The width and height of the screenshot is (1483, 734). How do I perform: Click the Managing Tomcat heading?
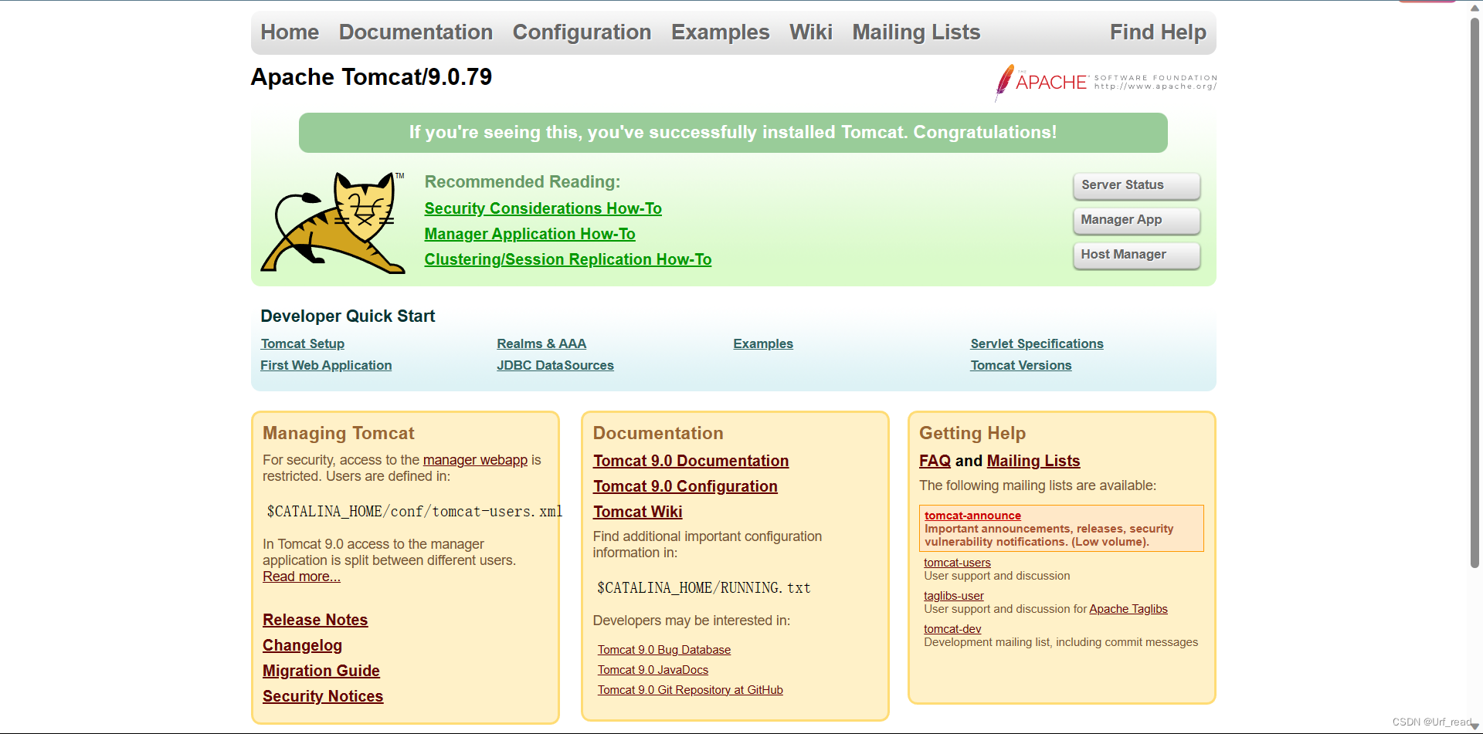(x=338, y=434)
